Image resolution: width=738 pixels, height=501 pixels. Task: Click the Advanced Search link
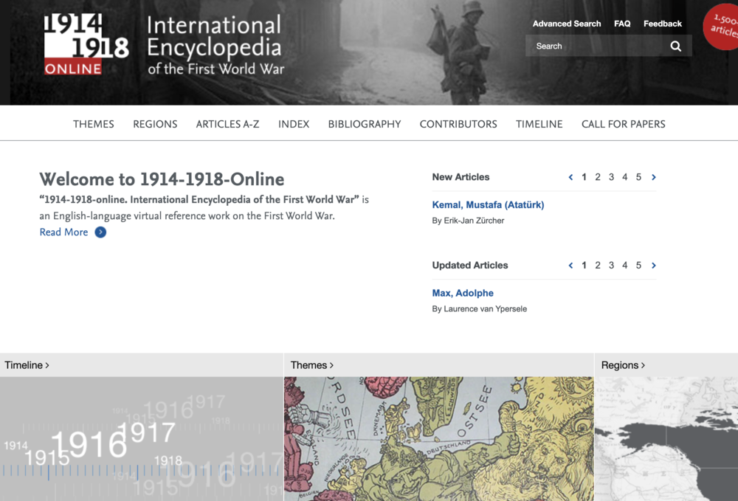click(567, 24)
